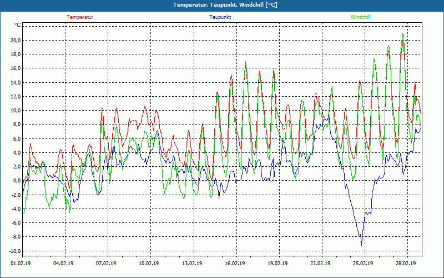444x278 pixels.
Task: Click the 6,0 y-axis value
Action: point(17,138)
